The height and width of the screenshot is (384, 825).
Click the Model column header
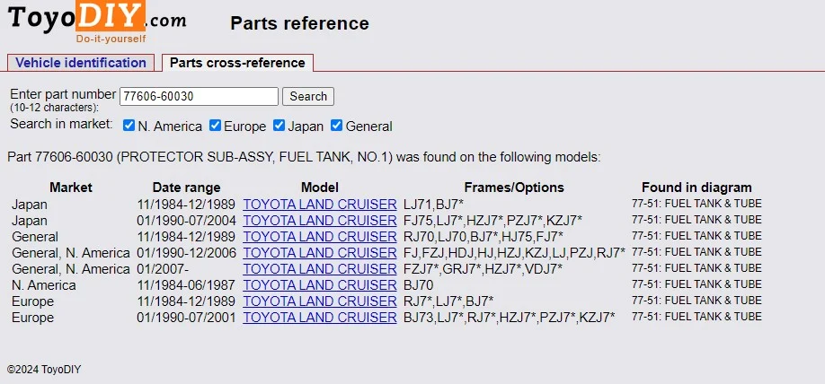[x=319, y=188]
